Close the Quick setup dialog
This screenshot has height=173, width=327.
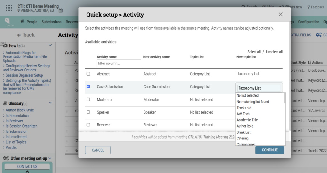pos(281,14)
